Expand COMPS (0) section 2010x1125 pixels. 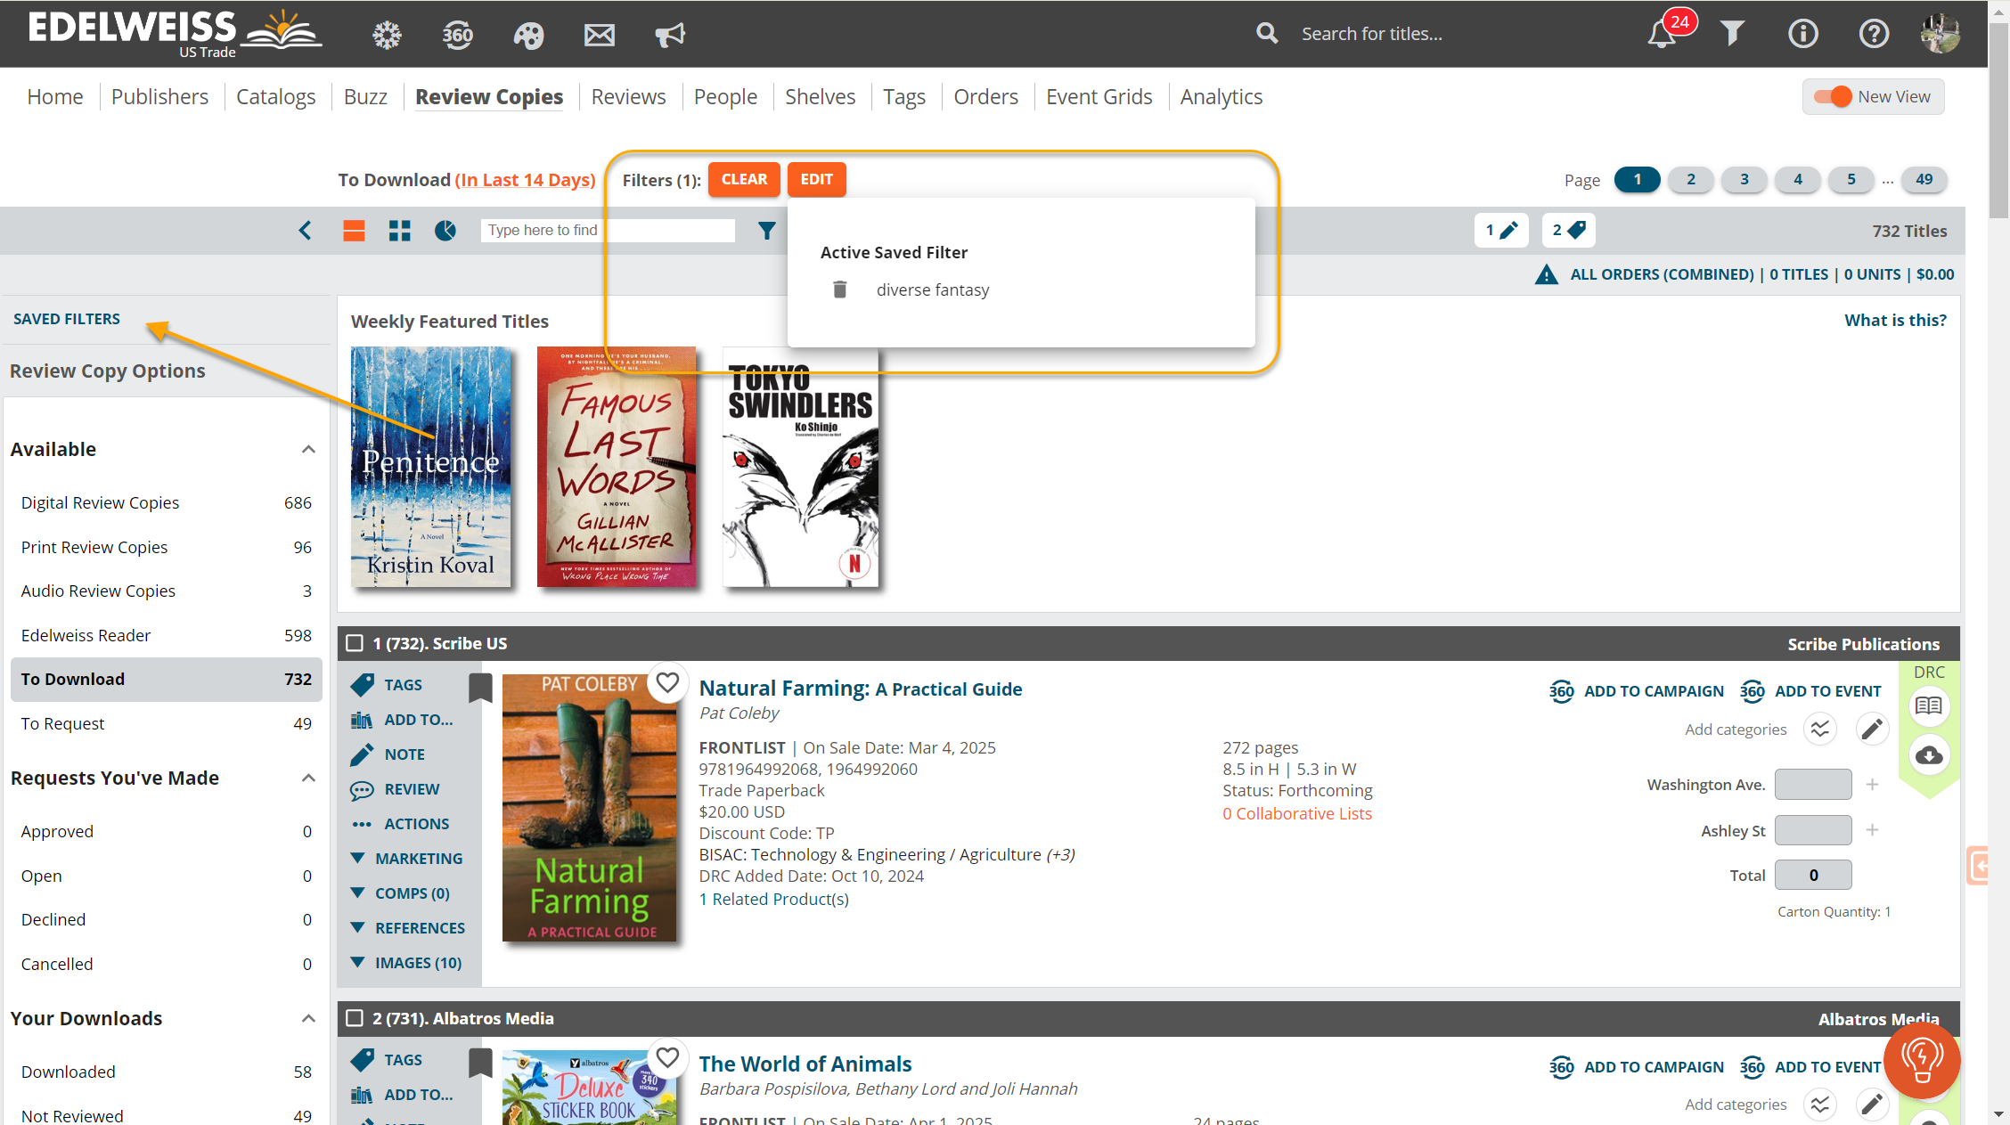400,893
